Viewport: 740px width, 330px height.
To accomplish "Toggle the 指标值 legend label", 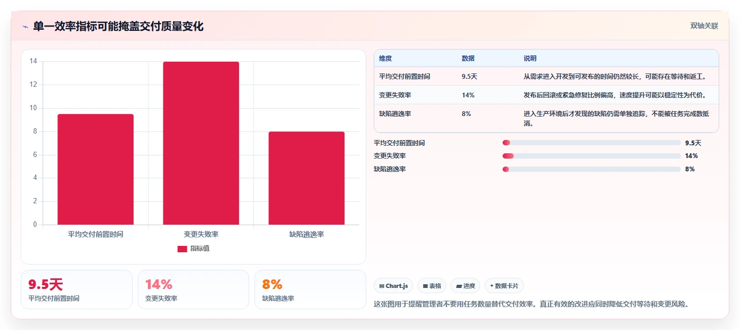I will click(x=200, y=249).
